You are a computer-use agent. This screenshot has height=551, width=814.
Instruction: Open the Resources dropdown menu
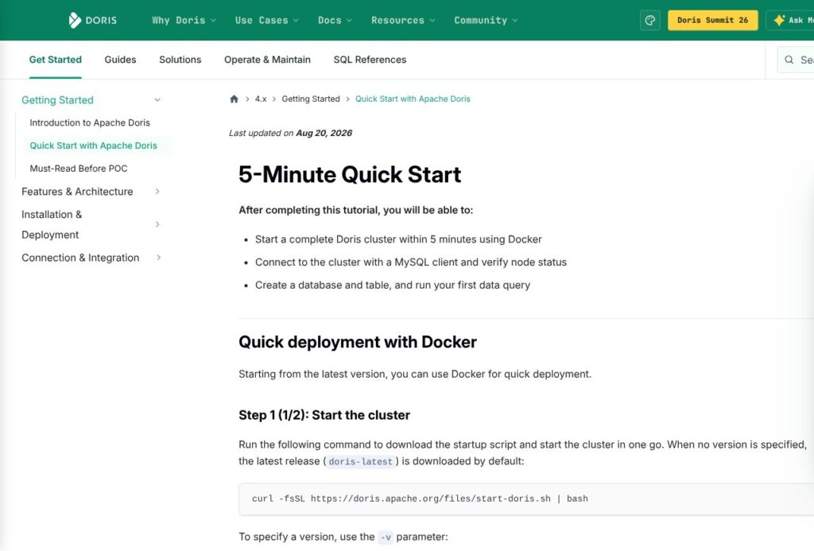[403, 20]
